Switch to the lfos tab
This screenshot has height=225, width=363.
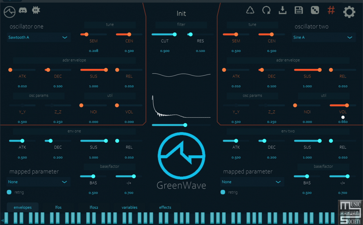click(x=58, y=208)
